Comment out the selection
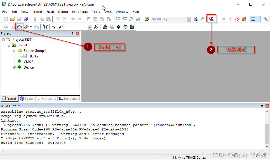Screen dimensions: 270x160 [x=131, y=19]
